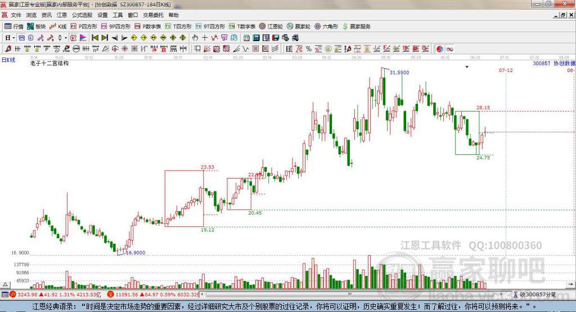This screenshot has height=312, width=576.
Task: Open the 窗口 menu
Action: [x=133, y=15]
